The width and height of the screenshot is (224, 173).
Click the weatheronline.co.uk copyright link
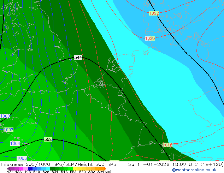(194, 170)
